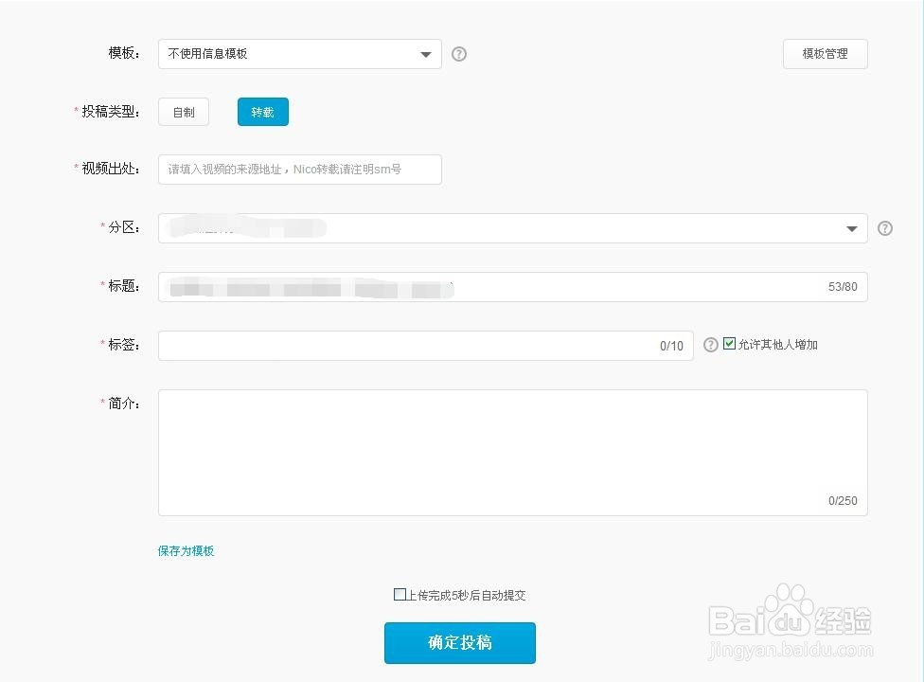Click the help icon beside the 分区 dropdown
The height and width of the screenshot is (682, 924).
point(885,228)
